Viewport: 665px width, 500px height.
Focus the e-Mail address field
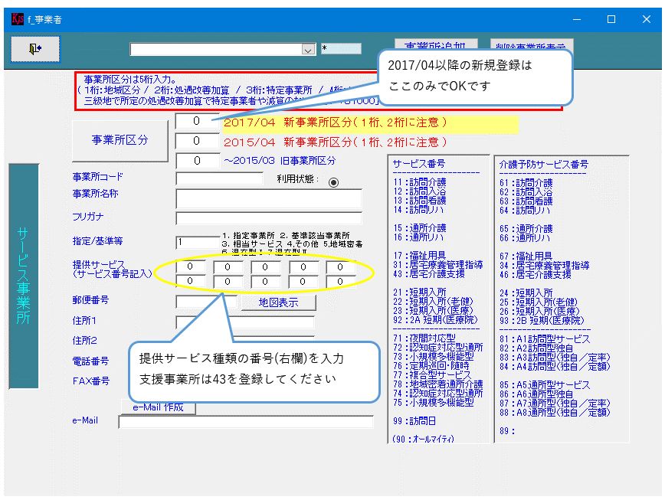coord(245,421)
